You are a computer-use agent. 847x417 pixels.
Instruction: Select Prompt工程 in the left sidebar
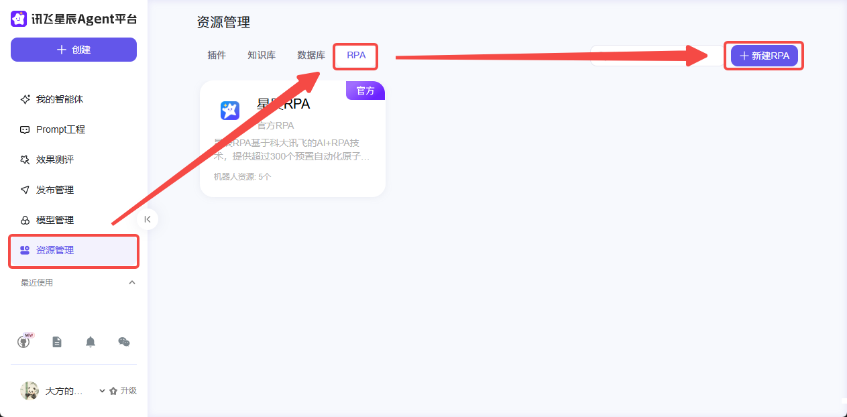pos(62,129)
